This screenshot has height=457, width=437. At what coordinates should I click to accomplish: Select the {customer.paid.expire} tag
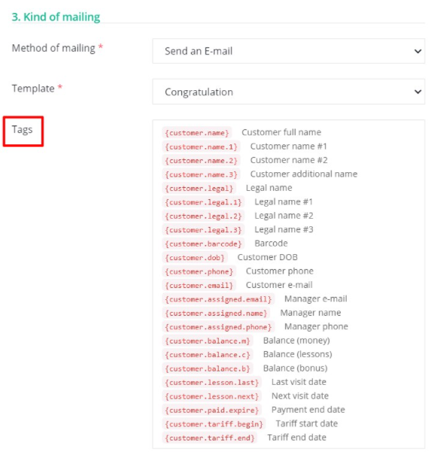(x=212, y=410)
